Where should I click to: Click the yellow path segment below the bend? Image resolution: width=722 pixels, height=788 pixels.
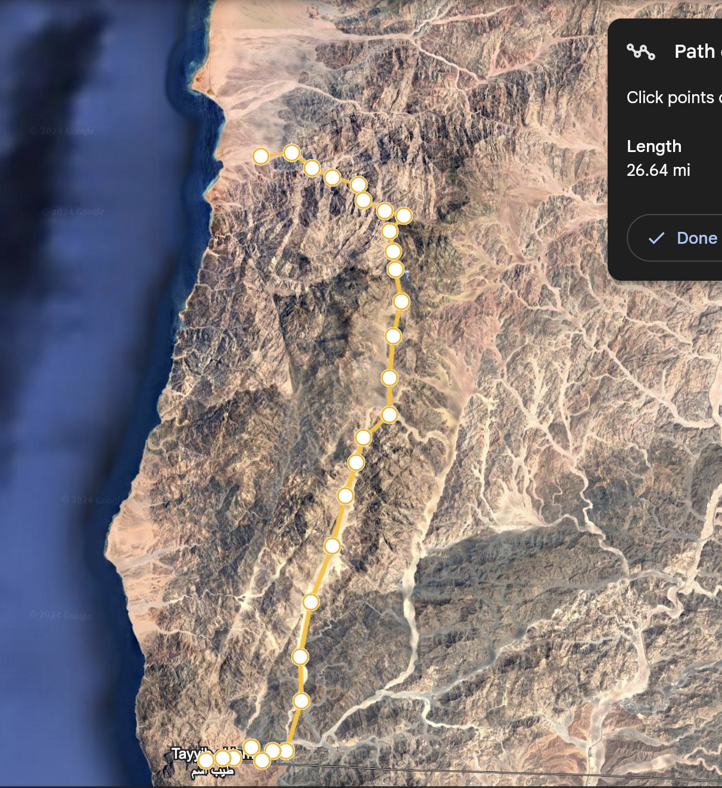click(x=376, y=426)
